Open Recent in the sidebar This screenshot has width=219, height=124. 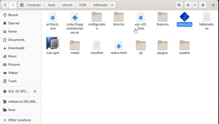(21, 15)
